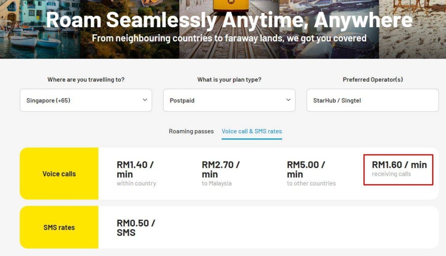
Task: Click the Roam Seamlessly Anytime, Anywhere heading
Action: click(x=229, y=20)
